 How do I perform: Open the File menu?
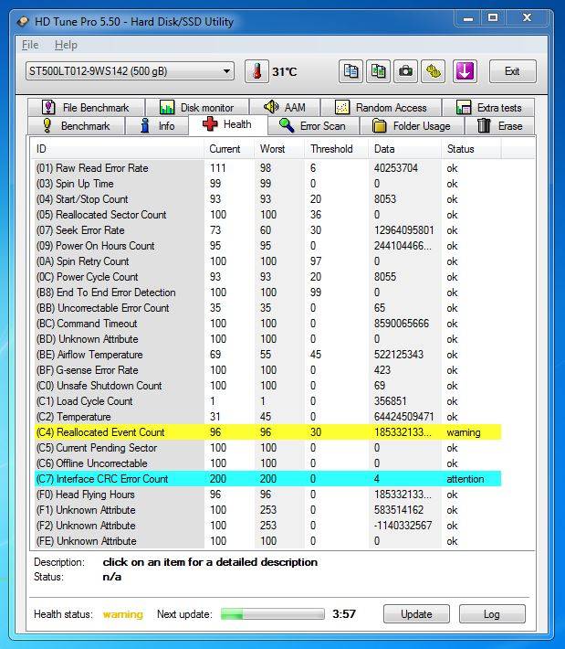[x=30, y=45]
